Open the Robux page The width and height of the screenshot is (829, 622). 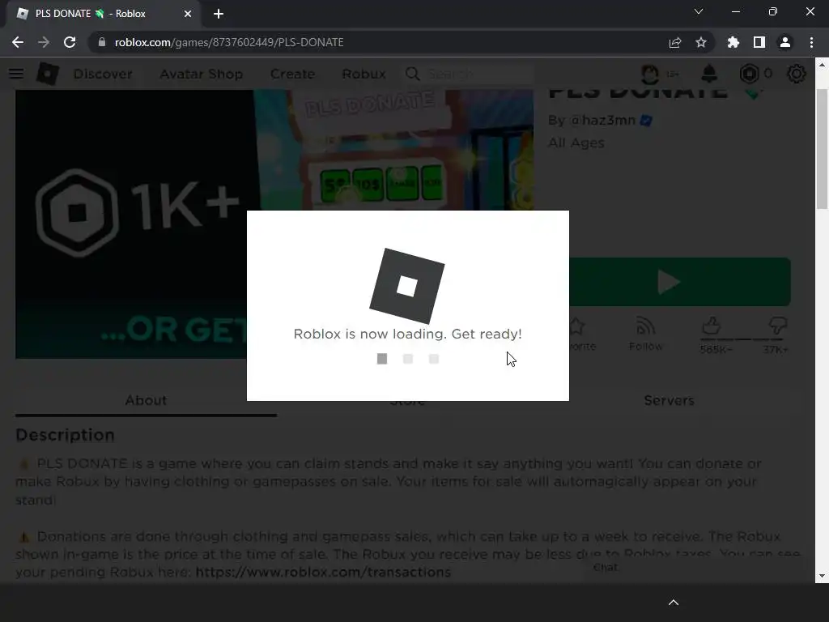tap(363, 74)
